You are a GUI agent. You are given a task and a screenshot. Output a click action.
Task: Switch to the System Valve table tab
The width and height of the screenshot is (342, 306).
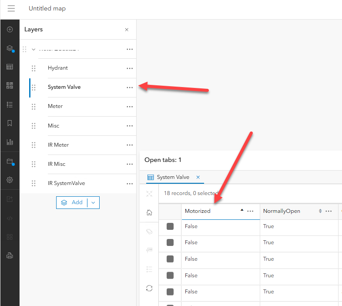[x=173, y=177]
